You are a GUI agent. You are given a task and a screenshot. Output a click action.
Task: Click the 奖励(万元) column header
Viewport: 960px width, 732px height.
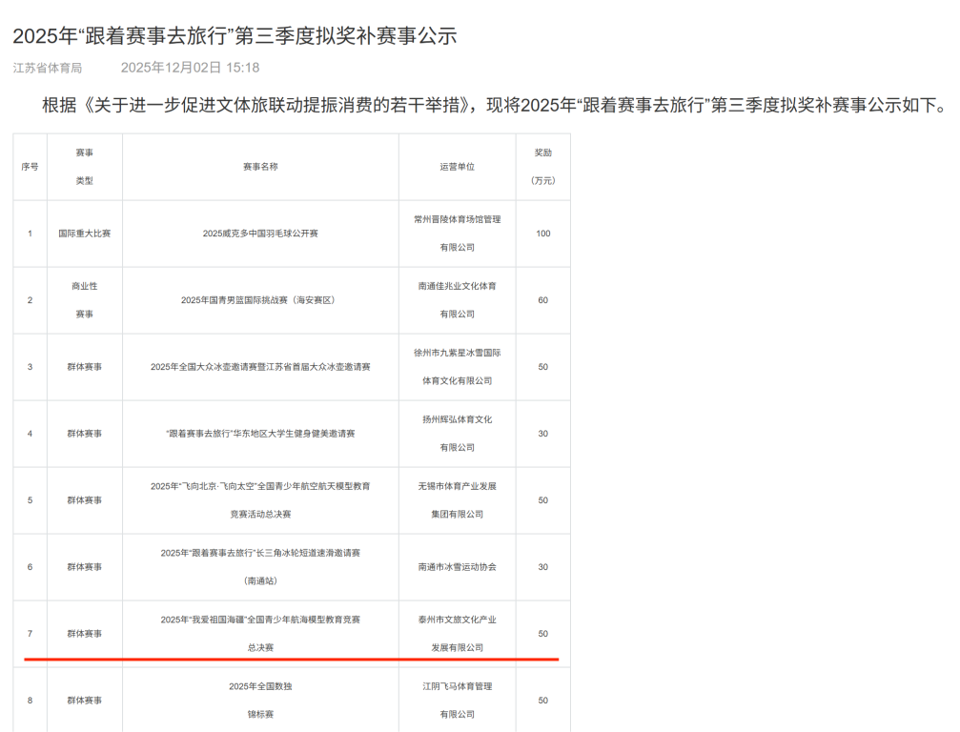pyautogui.click(x=543, y=167)
